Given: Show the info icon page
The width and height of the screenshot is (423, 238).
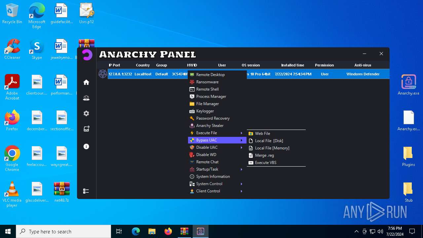Looking at the screenshot, I should click(86, 146).
